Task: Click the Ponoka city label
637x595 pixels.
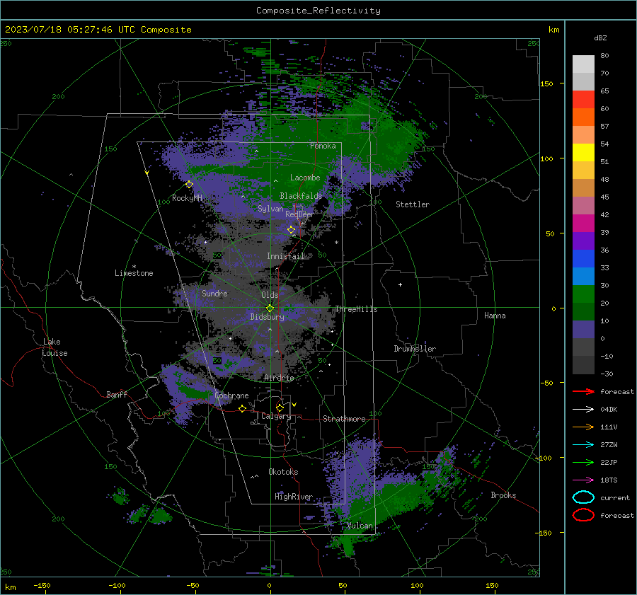Action: (x=323, y=146)
